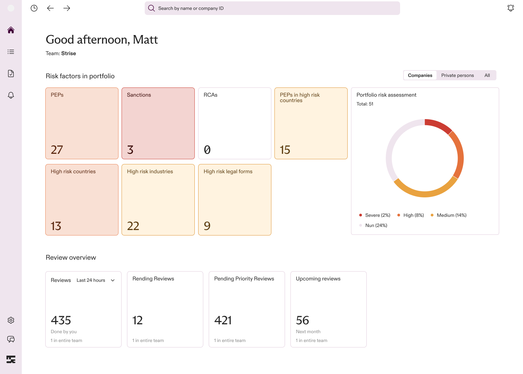Switch to Companies segment
Screen dimensions: 523x374
point(420,75)
